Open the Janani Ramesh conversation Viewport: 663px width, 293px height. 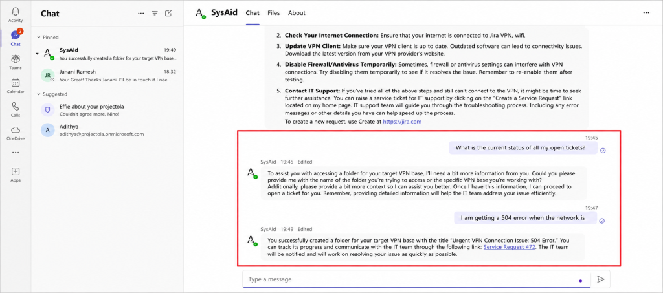(x=108, y=76)
